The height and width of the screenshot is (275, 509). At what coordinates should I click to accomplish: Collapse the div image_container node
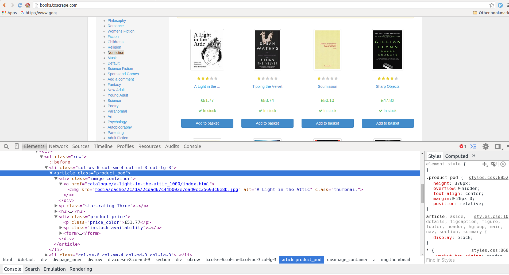point(56,179)
